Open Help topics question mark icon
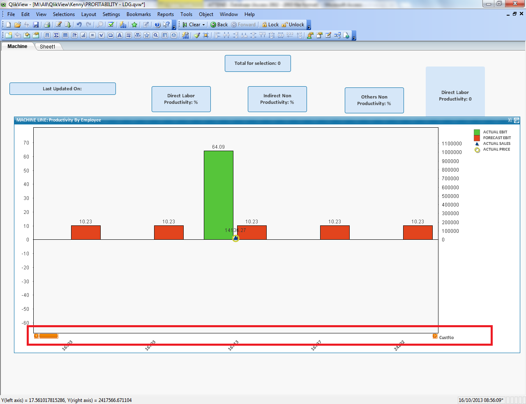This screenshot has height=404, width=526. coord(157,25)
